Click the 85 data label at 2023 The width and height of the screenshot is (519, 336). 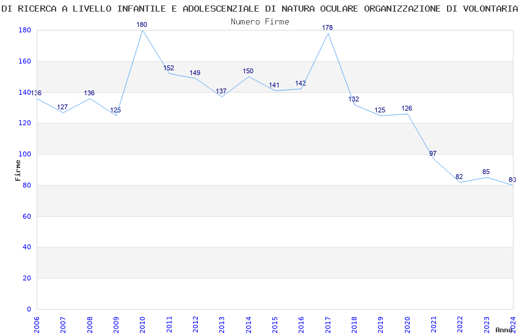[x=486, y=172]
